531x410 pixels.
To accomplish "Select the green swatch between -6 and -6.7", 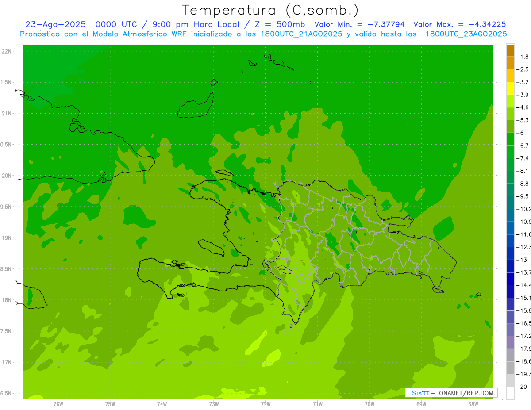I will click(510, 139).
